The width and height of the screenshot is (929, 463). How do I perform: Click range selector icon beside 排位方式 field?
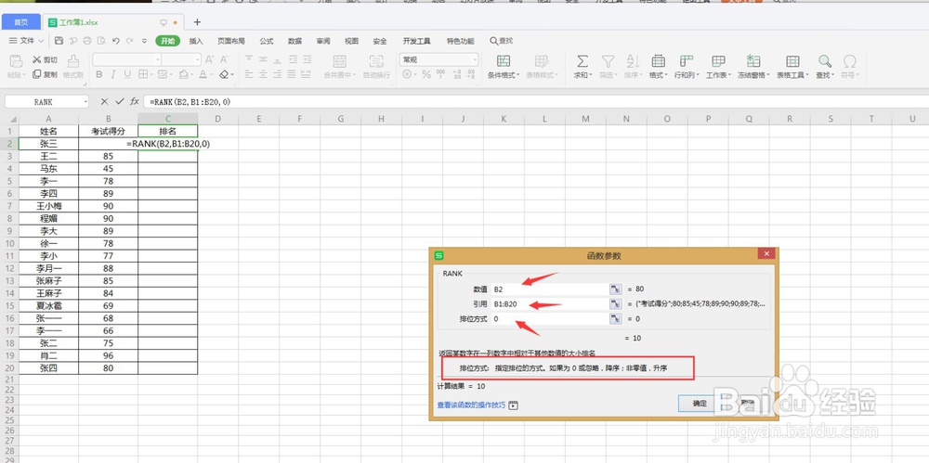pyautogui.click(x=614, y=319)
